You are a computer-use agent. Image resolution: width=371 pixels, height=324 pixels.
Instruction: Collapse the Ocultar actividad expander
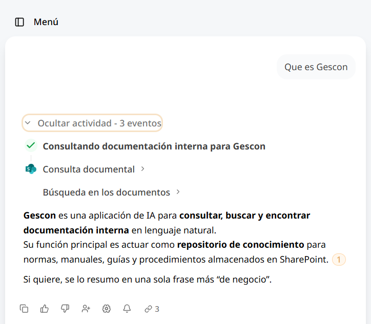pyautogui.click(x=92, y=123)
